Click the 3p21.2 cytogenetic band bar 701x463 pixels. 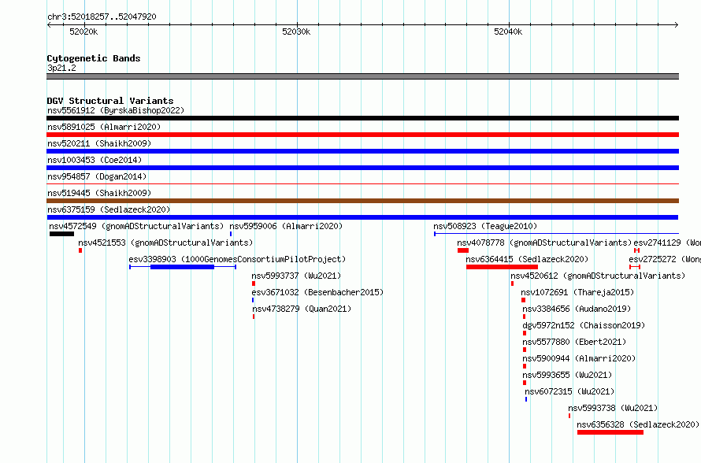click(x=362, y=76)
